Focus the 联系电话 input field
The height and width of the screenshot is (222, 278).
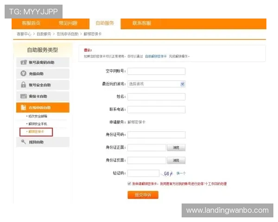pyautogui.click(x=157, y=110)
